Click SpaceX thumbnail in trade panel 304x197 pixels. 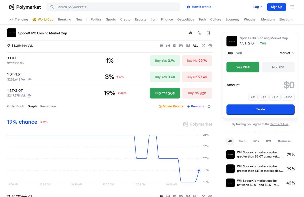(x=232, y=41)
